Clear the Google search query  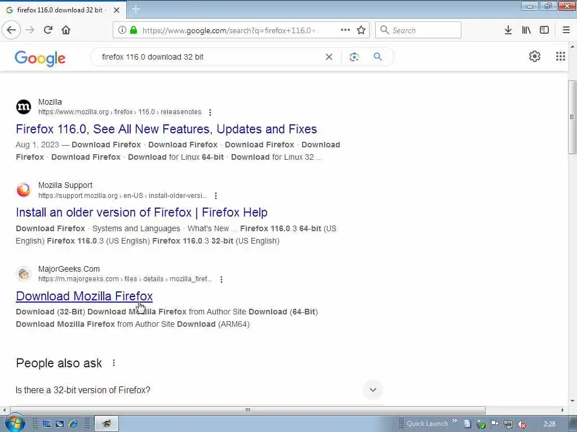(x=329, y=57)
